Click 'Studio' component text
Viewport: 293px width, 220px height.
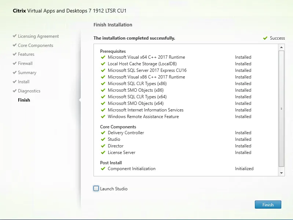(114, 139)
